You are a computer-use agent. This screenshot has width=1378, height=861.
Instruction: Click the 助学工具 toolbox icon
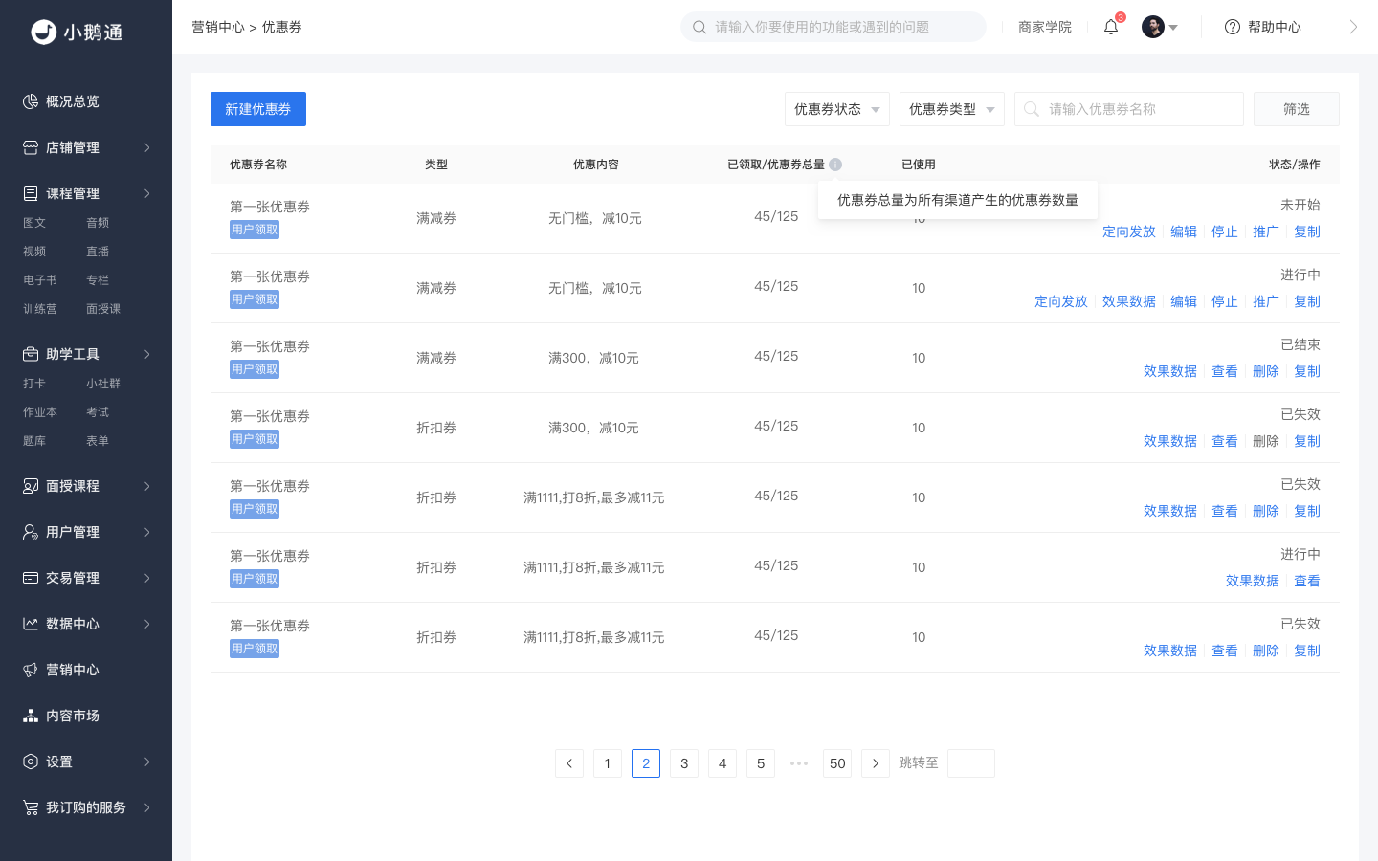pos(31,354)
